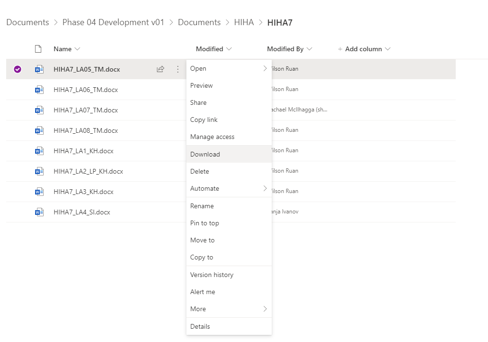Select Version history in the context menu
The height and width of the screenshot is (342, 488).
pyautogui.click(x=212, y=275)
